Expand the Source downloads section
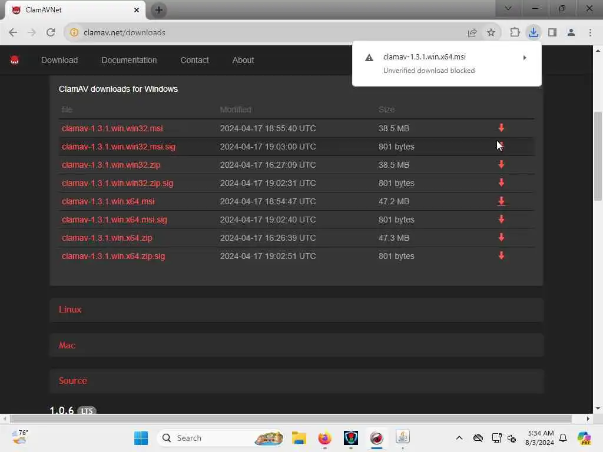 (x=296, y=381)
